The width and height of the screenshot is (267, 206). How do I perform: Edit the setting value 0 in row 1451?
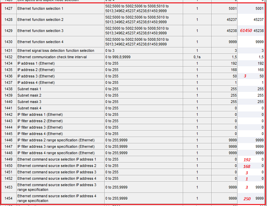pos(251,172)
